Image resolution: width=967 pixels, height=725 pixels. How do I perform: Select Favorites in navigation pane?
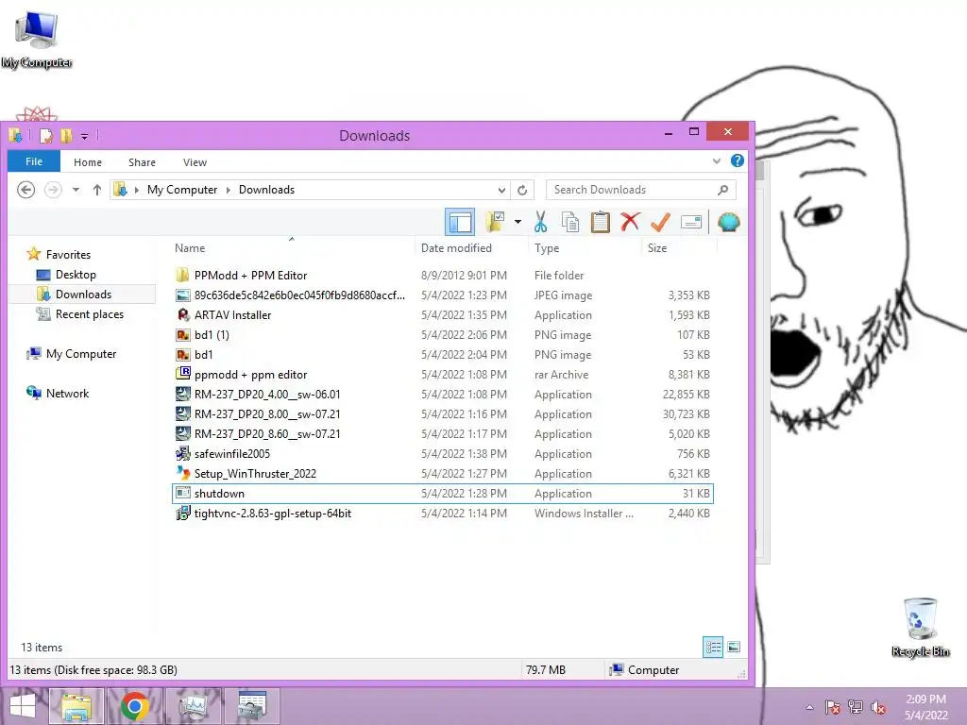68,255
